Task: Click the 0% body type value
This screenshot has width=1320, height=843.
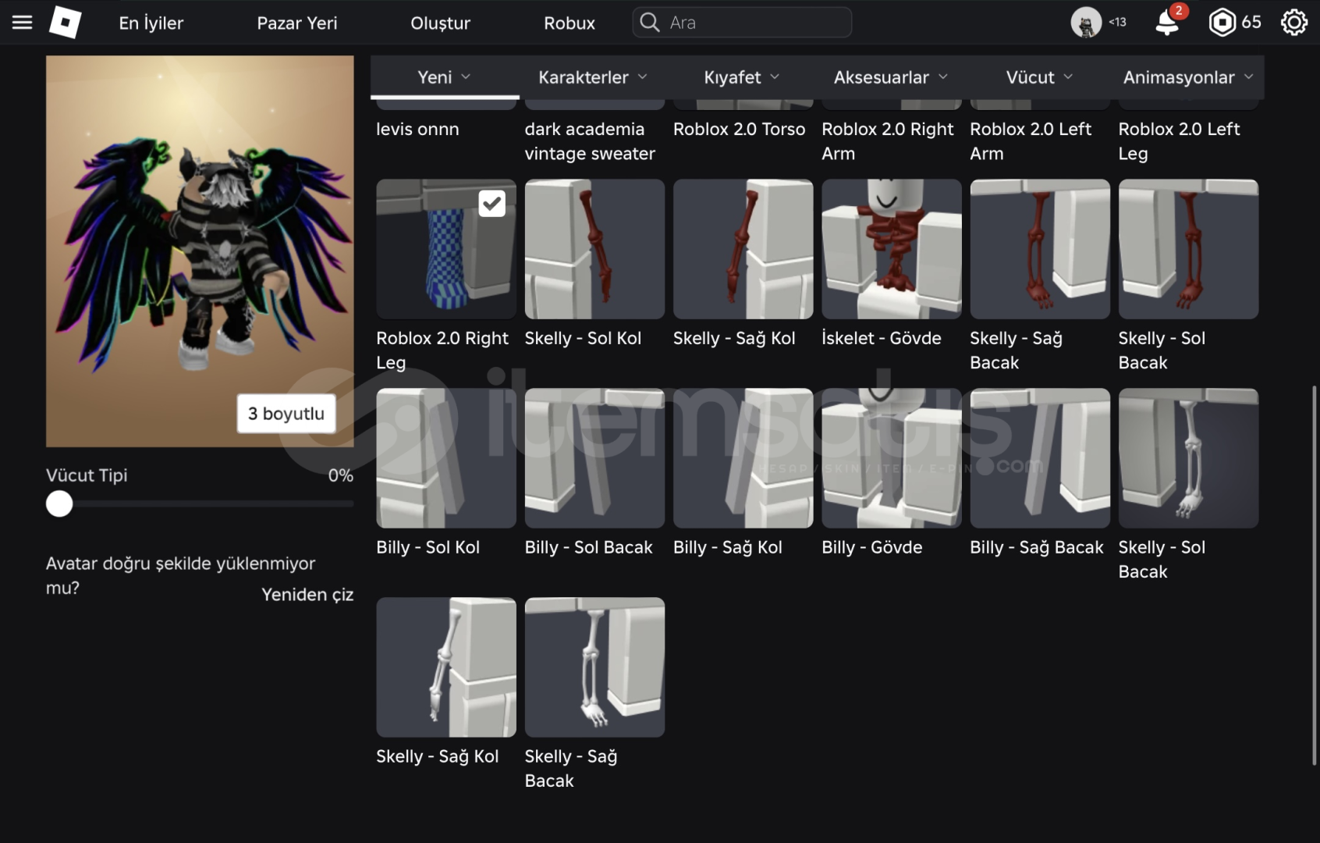Action: pos(340,475)
